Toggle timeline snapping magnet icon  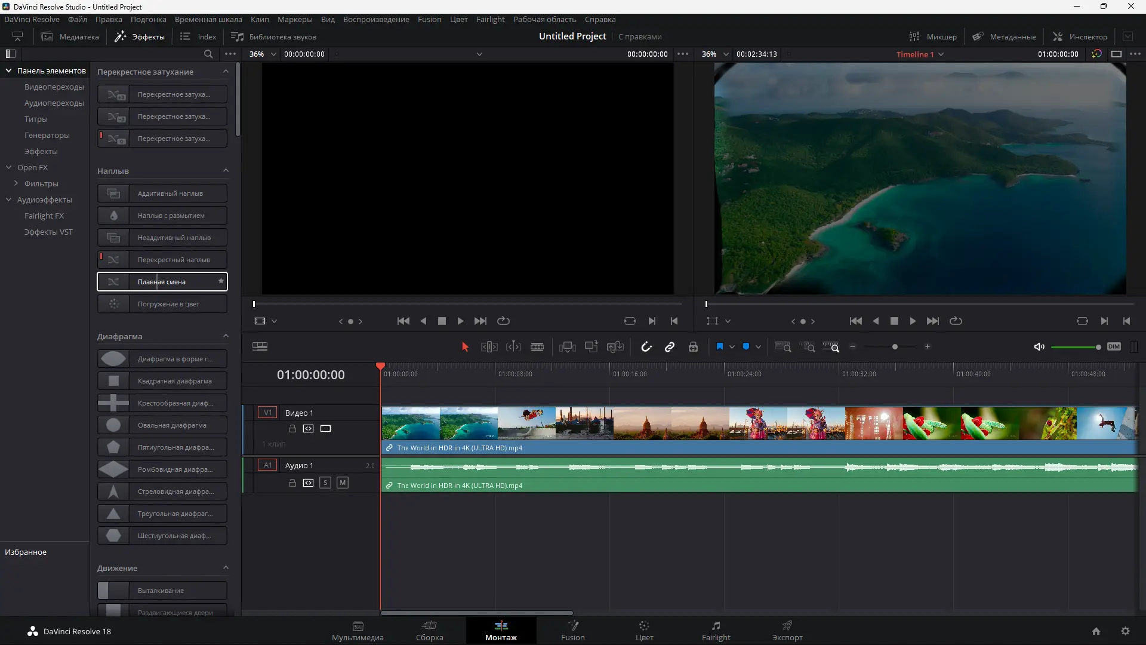click(x=646, y=347)
